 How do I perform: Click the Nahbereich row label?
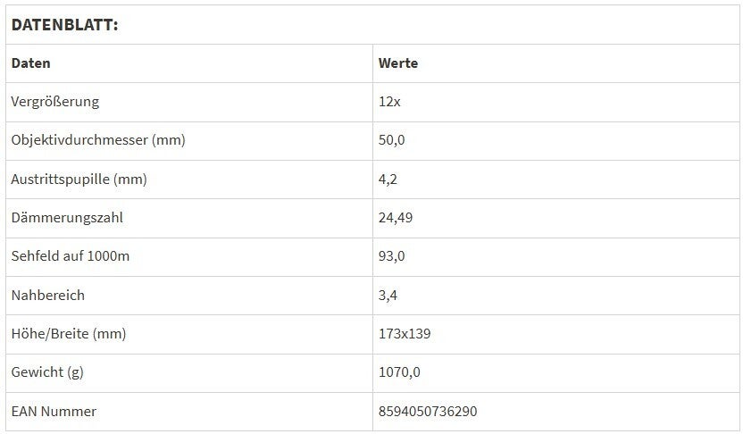click(47, 295)
